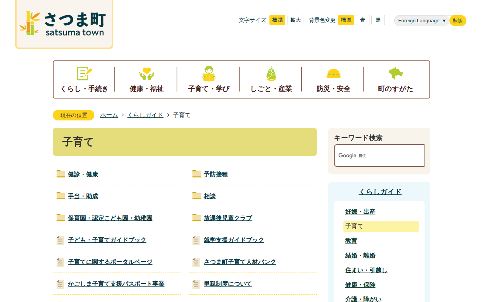Open かごしま子育て支援パスポート事業 link
Screen dimensions: 483x302
click(x=116, y=284)
